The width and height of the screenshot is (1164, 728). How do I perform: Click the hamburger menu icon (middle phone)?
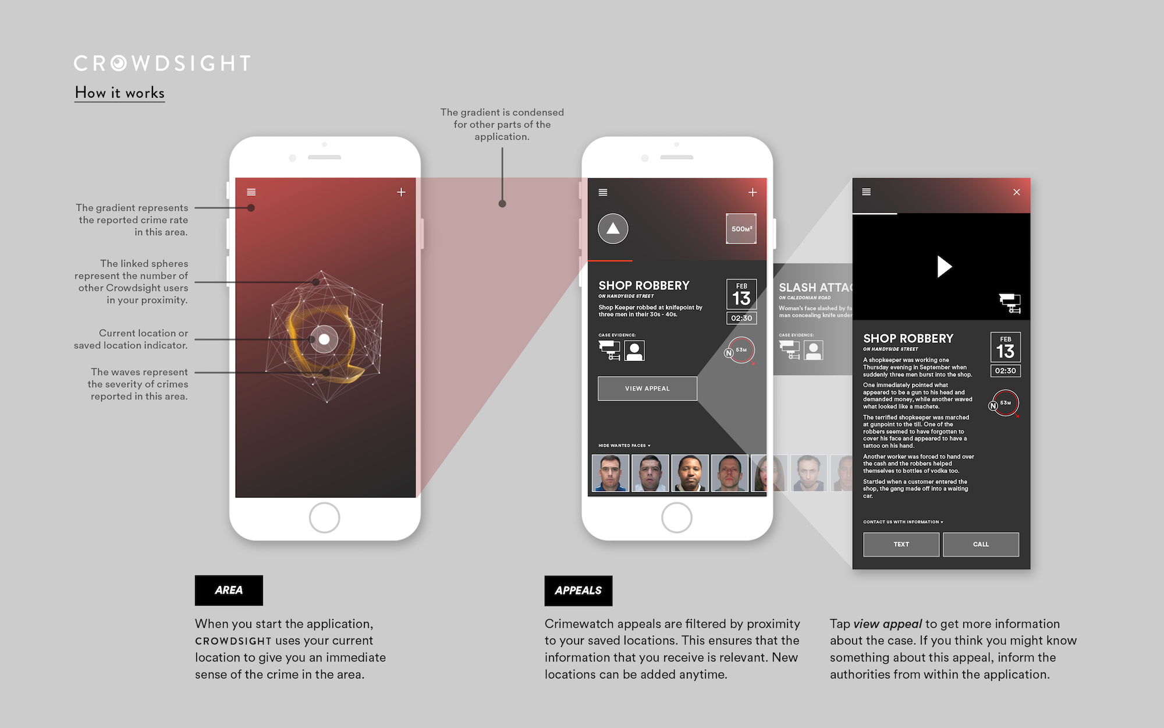[601, 193]
